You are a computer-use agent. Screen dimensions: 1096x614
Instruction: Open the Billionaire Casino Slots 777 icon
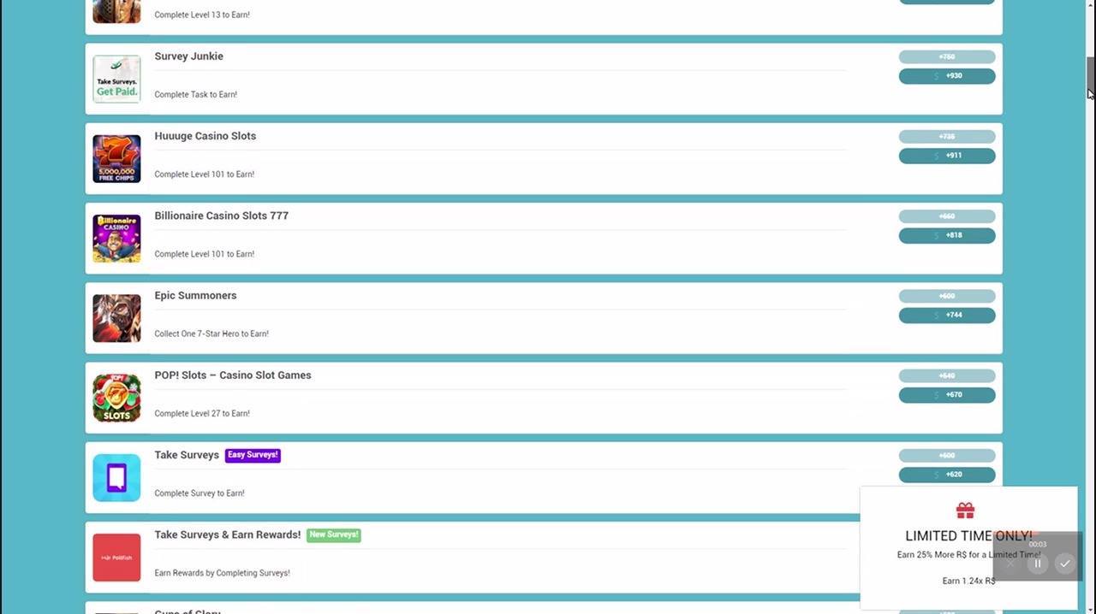[116, 239]
